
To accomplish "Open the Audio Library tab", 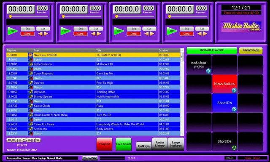I will click(159, 144).
